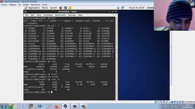Launch Thunderbird mail from the GNOME panel

click(x=65, y=8)
